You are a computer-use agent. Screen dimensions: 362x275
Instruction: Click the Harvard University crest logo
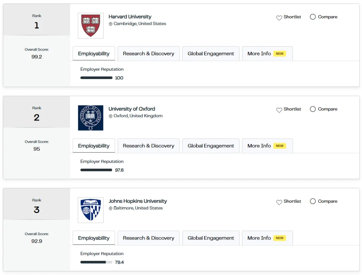coord(90,26)
